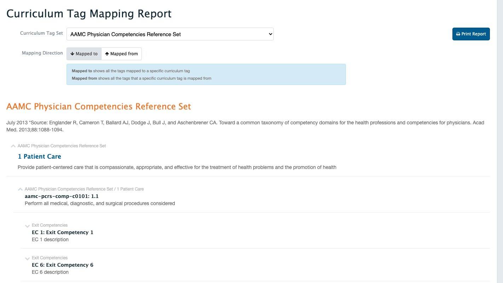Click the Mapped to explanation info box
This screenshot has width=503, height=283.
[x=206, y=74]
